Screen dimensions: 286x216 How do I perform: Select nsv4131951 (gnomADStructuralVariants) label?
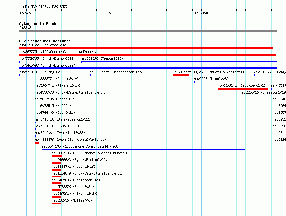click(x=208, y=72)
